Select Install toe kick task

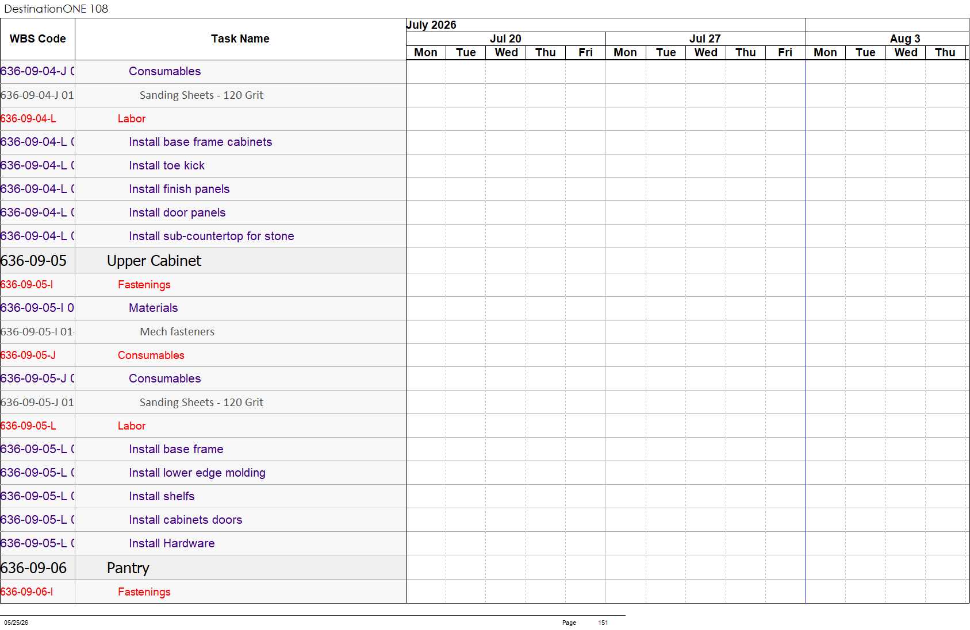tap(167, 165)
